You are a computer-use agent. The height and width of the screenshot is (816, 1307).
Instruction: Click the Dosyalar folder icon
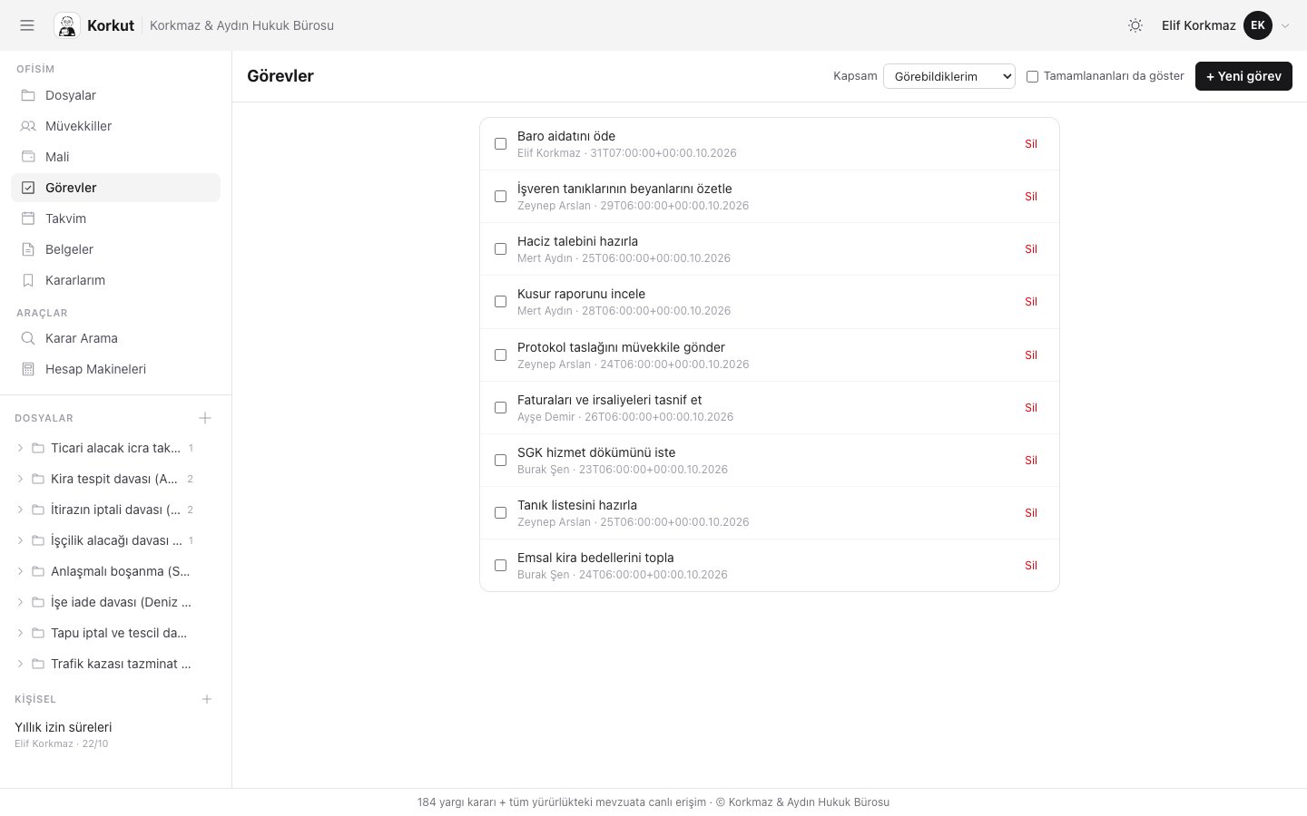pyautogui.click(x=28, y=95)
